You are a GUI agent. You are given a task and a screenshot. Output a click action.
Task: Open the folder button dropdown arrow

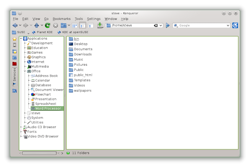(x=69, y=25)
